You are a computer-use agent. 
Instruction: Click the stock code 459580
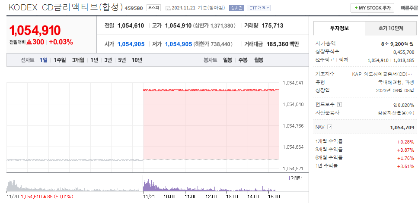(134, 8)
